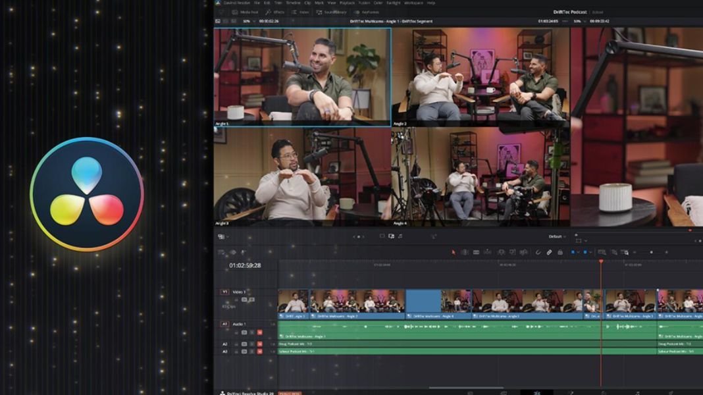Switch multicam to audio and video icon
The width and height of the screenshot is (703, 395).
pos(392,236)
